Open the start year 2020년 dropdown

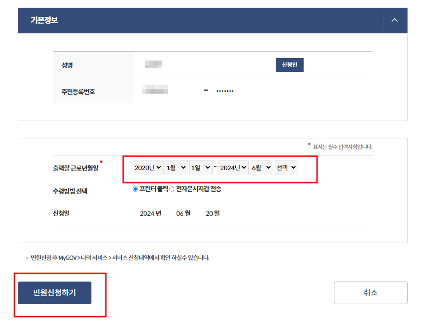click(148, 167)
